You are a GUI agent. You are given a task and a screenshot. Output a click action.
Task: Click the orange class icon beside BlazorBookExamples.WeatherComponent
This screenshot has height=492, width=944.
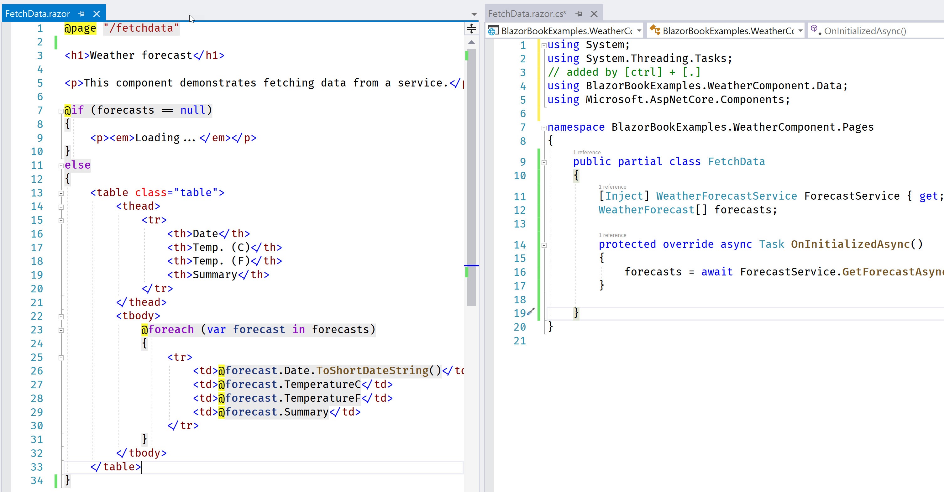pos(655,30)
